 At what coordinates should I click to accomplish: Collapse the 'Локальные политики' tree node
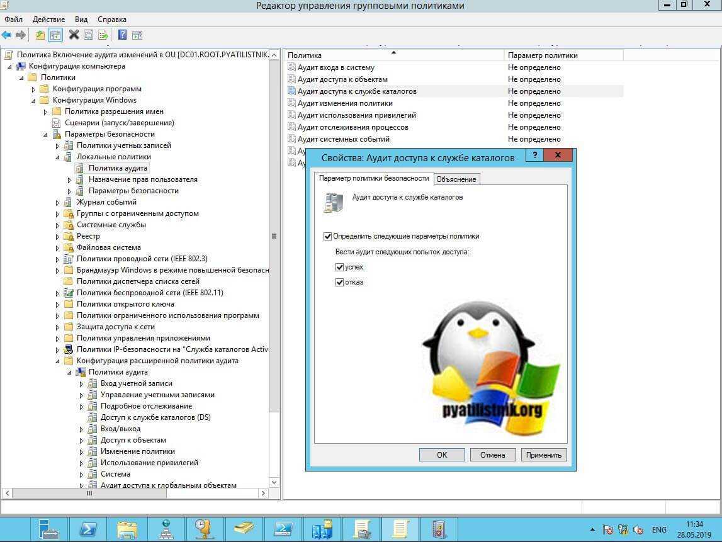58,157
